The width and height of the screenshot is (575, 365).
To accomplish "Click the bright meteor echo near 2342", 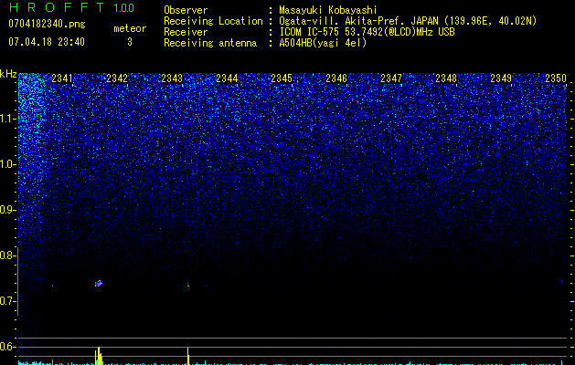I will click(x=99, y=284).
